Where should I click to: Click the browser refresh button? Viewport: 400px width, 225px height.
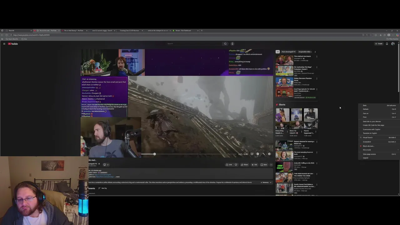(x=6, y=35)
